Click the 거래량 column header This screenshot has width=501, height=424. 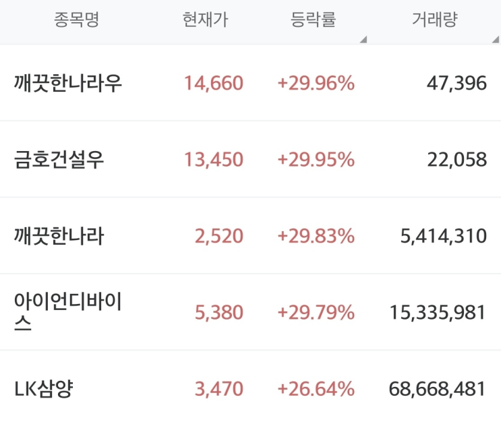coord(435,20)
